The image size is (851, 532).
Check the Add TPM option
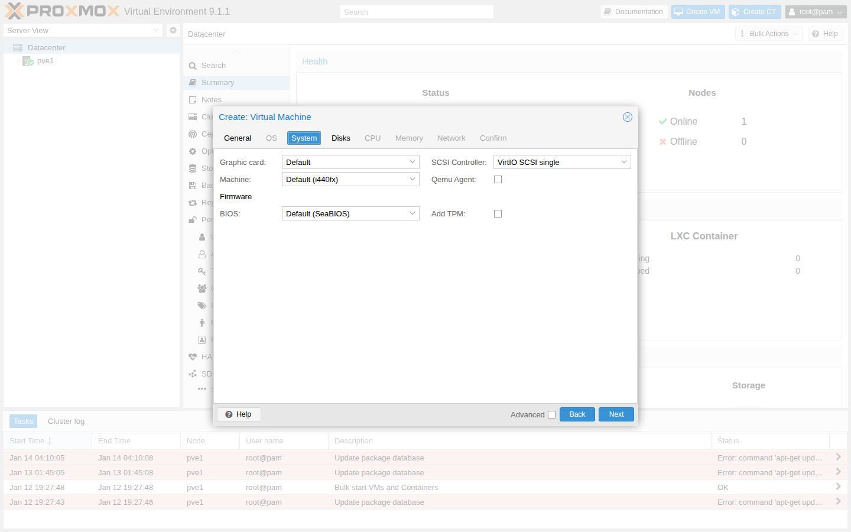pyautogui.click(x=498, y=213)
